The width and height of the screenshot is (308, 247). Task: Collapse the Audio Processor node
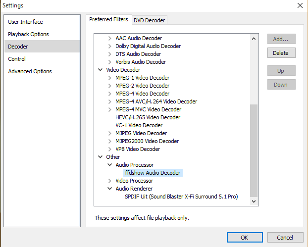110,165
